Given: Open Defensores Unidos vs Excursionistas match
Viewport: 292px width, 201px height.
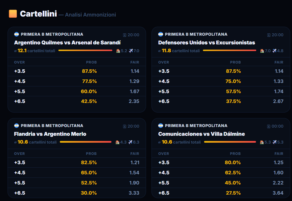Looking at the screenshot, I should 207,43.
